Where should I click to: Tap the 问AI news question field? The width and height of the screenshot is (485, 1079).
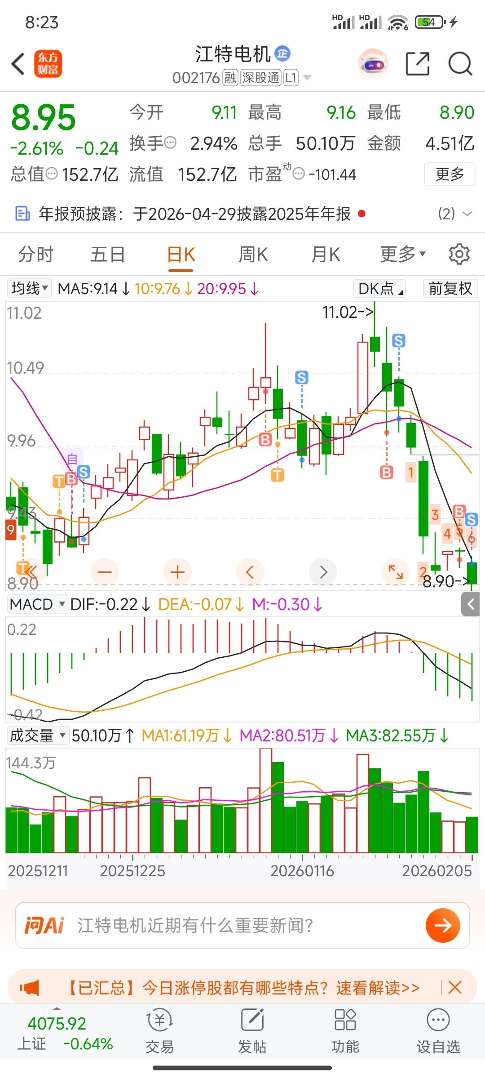point(242,925)
